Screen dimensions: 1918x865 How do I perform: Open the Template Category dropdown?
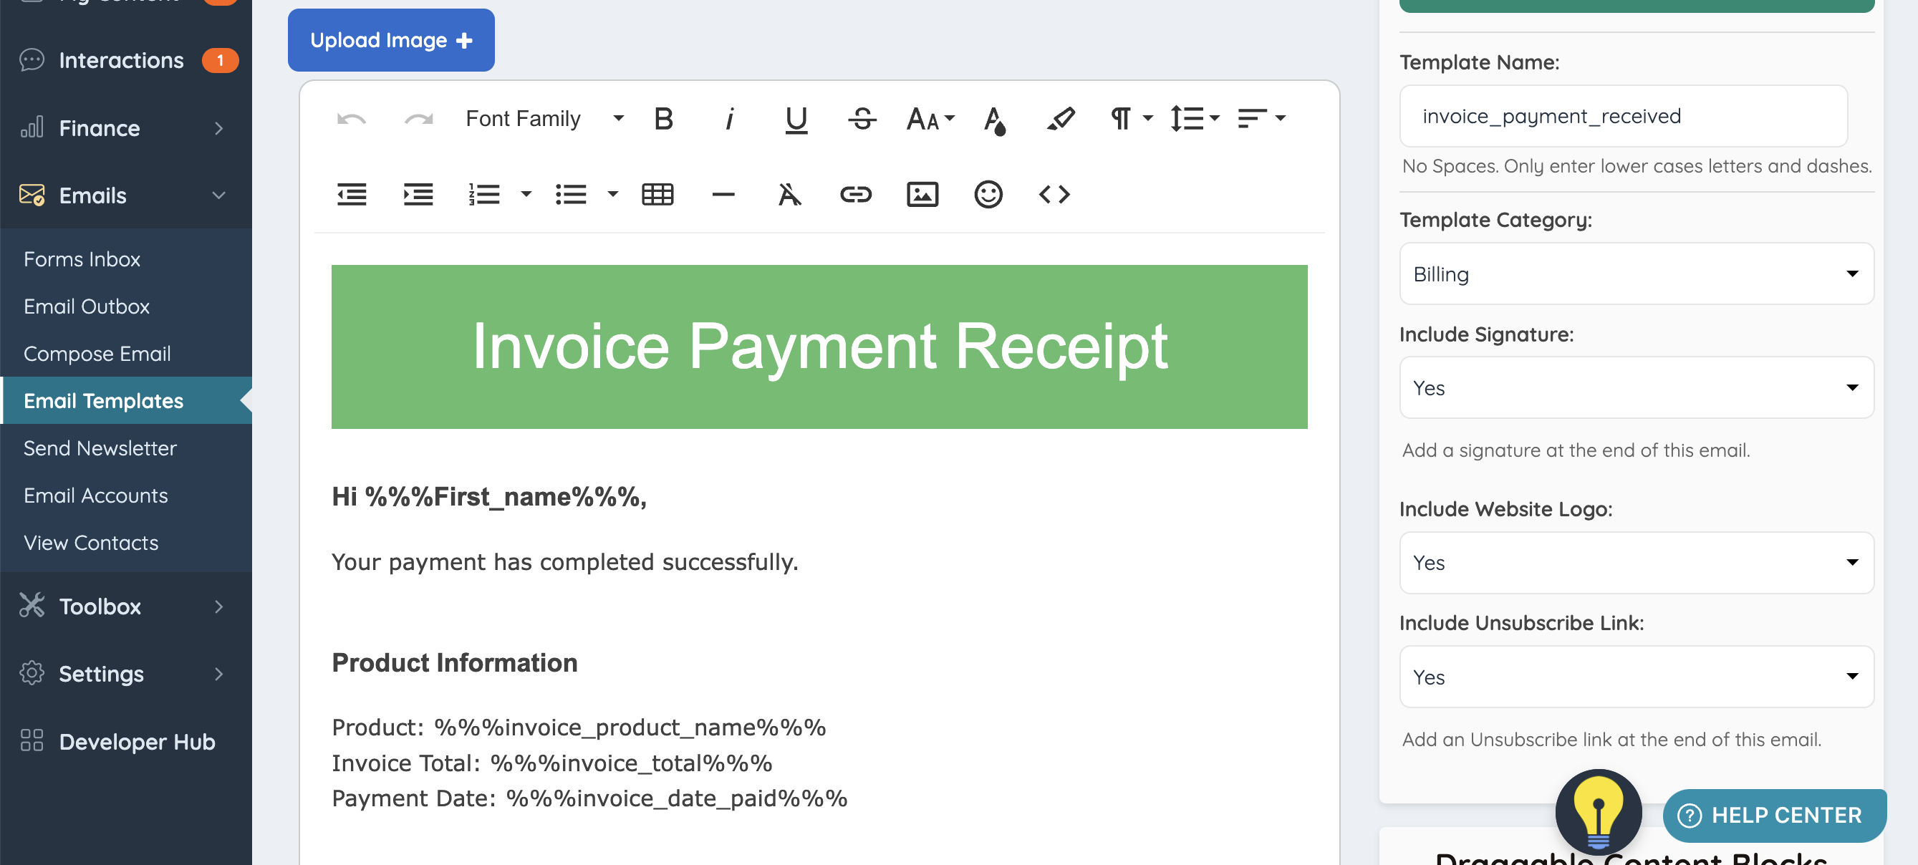coord(1636,274)
